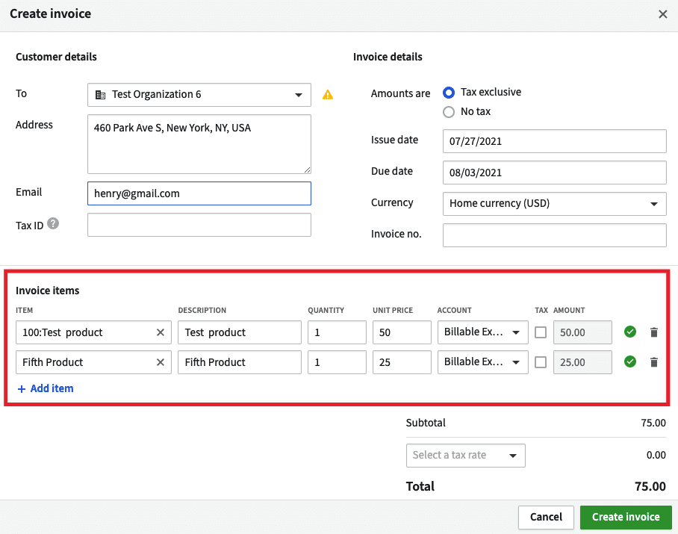The width and height of the screenshot is (678, 534).
Task: Click green checkmark on Fifth Product row
Action: tap(630, 362)
